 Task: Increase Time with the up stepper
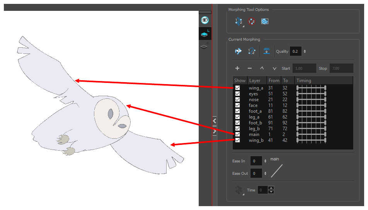click(271, 188)
